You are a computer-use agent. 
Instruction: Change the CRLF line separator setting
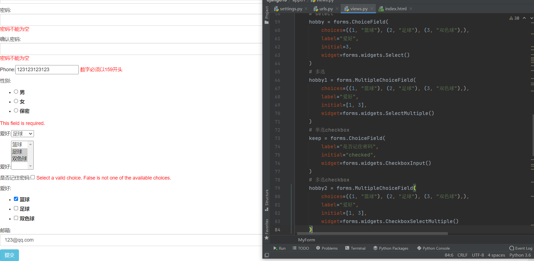462,255
